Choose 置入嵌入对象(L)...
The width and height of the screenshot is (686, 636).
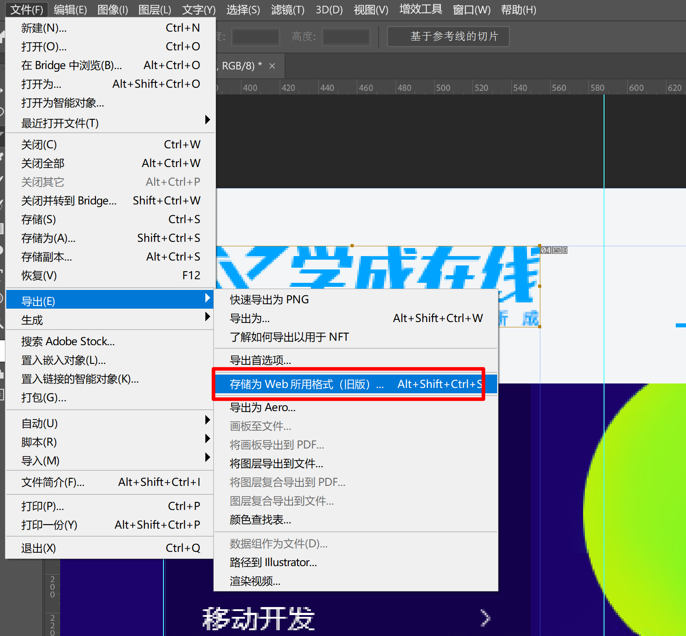click(x=110, y=360)
